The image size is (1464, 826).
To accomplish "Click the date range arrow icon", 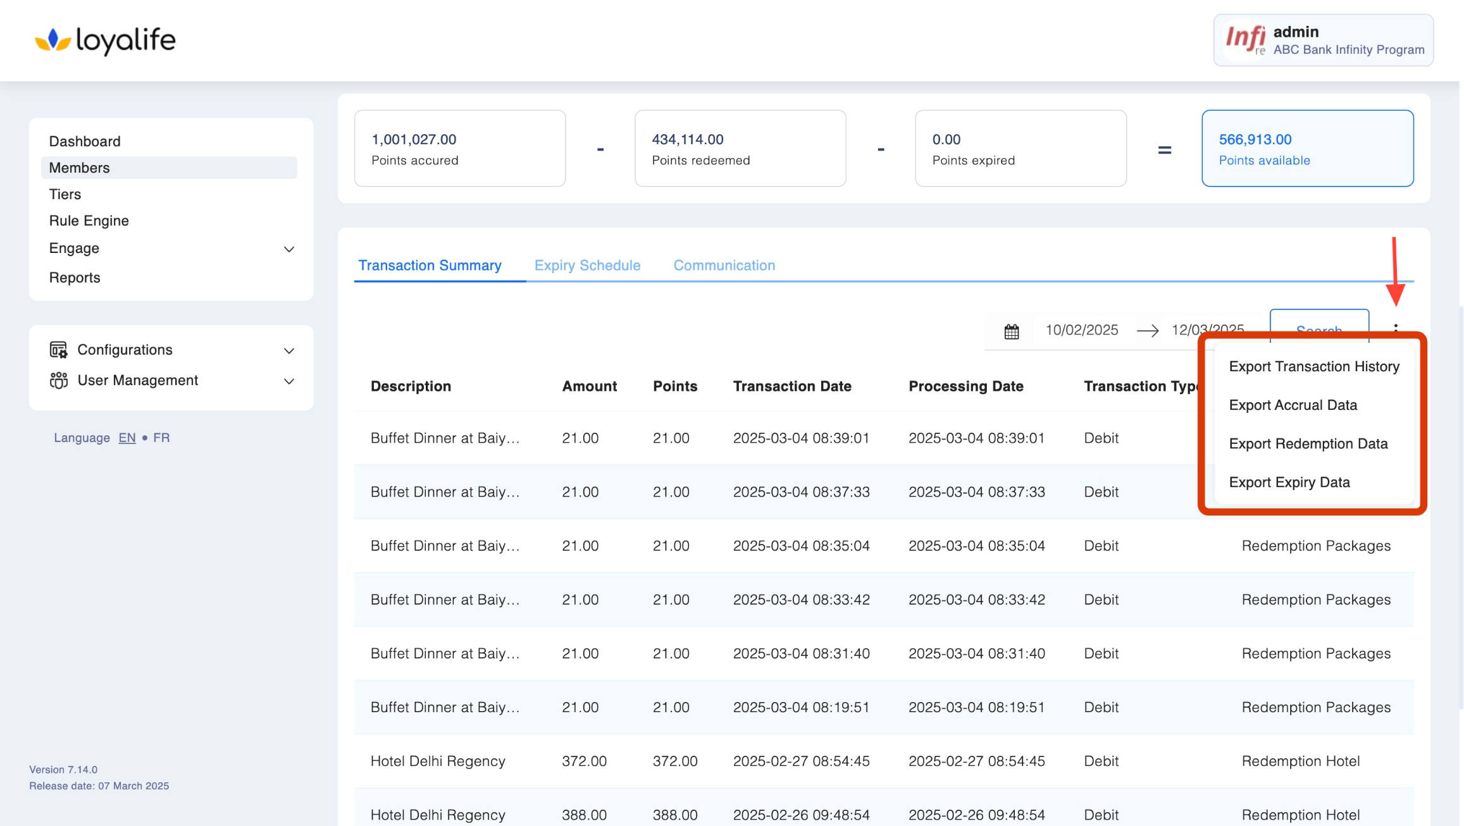I will pyautogui.click(x=1147, y=330).
